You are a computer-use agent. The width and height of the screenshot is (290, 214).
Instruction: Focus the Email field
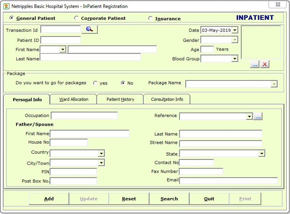coord(229,181)
